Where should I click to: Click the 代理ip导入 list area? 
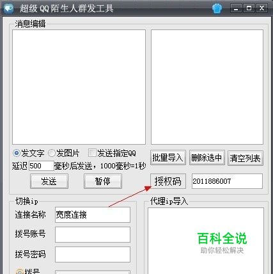(x=206, y=241)
